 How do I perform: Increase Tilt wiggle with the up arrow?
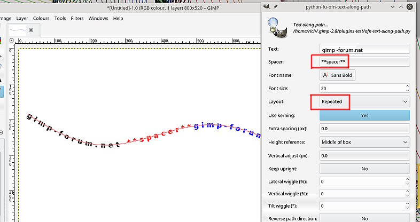(x=407, y=203)
